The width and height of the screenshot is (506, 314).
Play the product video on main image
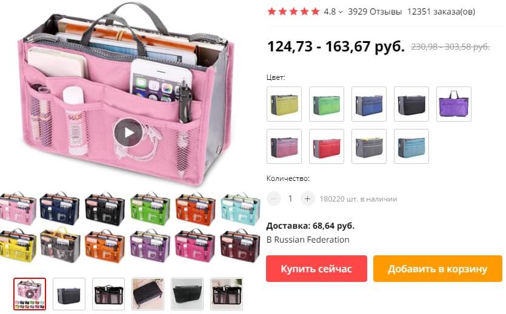[x=128, y=132]
